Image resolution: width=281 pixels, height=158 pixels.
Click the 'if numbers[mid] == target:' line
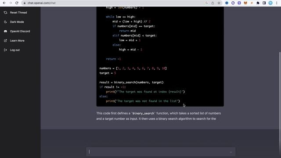point(133,26)
